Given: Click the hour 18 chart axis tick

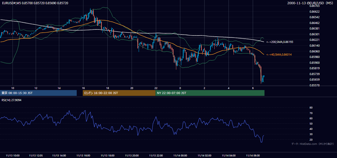Looking at the screenshot, I should [108, 88].
